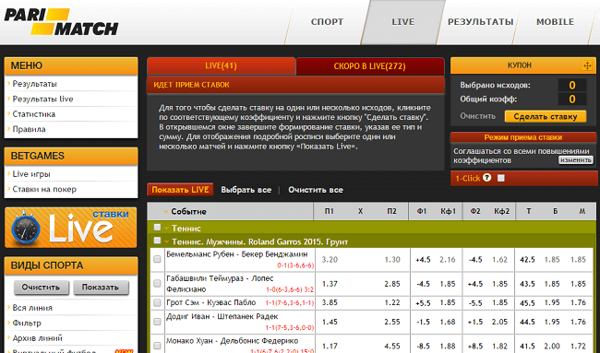Click the Очистить все link
Screen dimensions: 600x353
(316, 190)
